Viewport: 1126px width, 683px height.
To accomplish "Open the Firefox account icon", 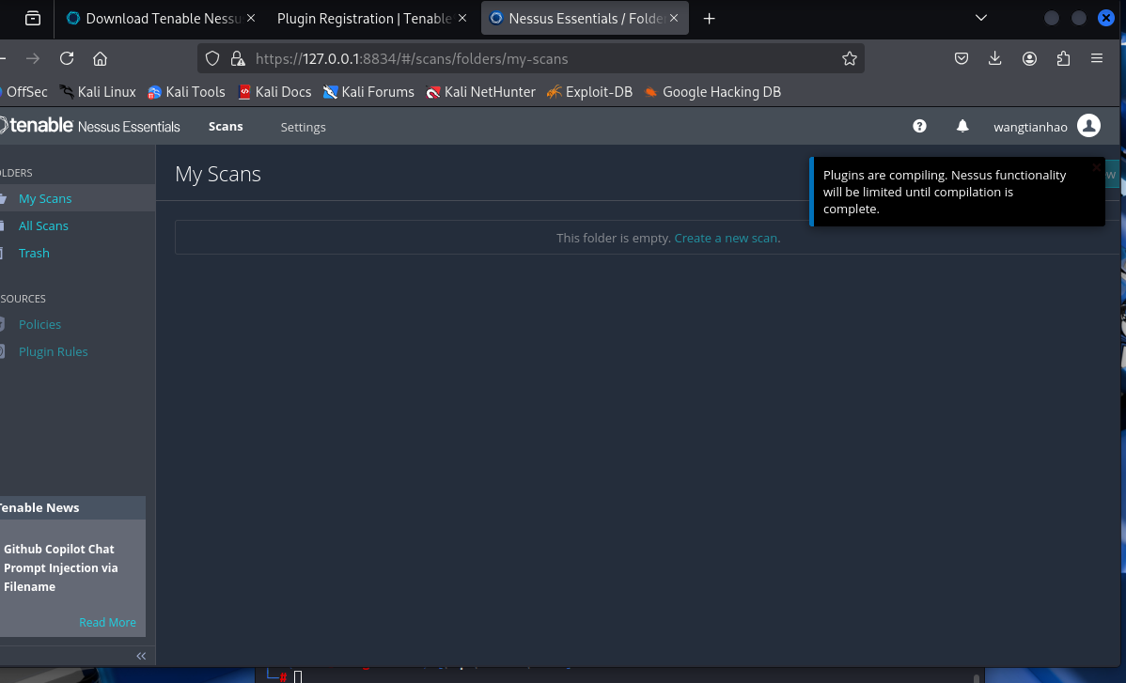I will pyautogui.click(x=1029, y=59).
